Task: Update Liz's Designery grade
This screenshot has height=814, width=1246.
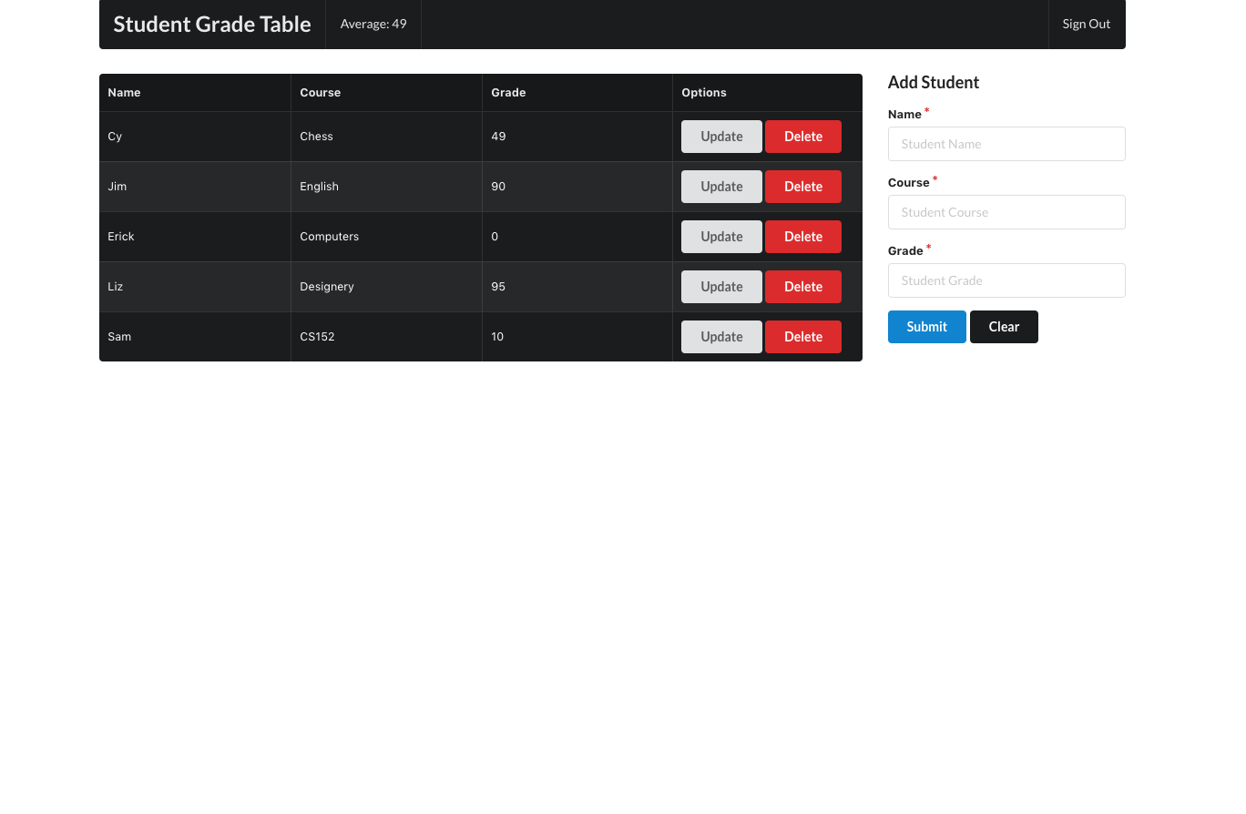Action: (x=721, y=287)
